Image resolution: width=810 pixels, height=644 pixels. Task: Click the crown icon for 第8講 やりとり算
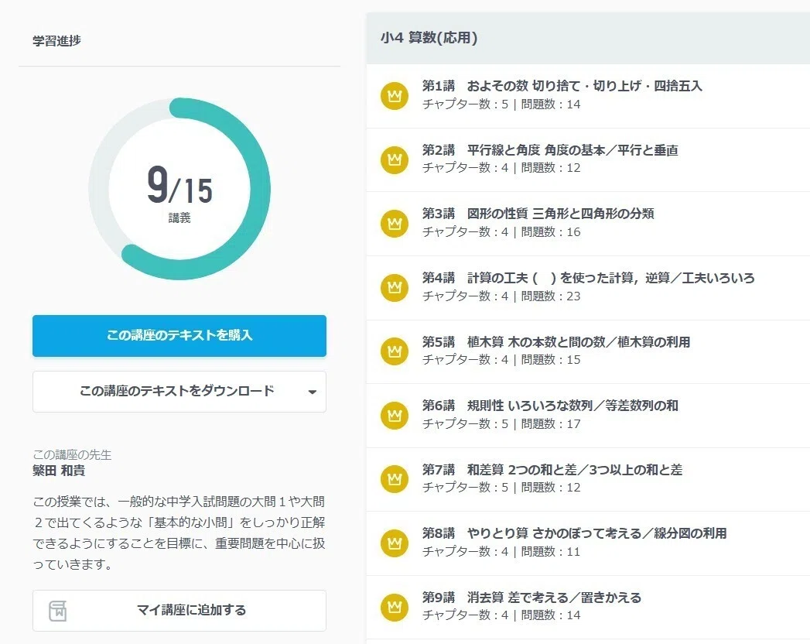coord(395,543)
